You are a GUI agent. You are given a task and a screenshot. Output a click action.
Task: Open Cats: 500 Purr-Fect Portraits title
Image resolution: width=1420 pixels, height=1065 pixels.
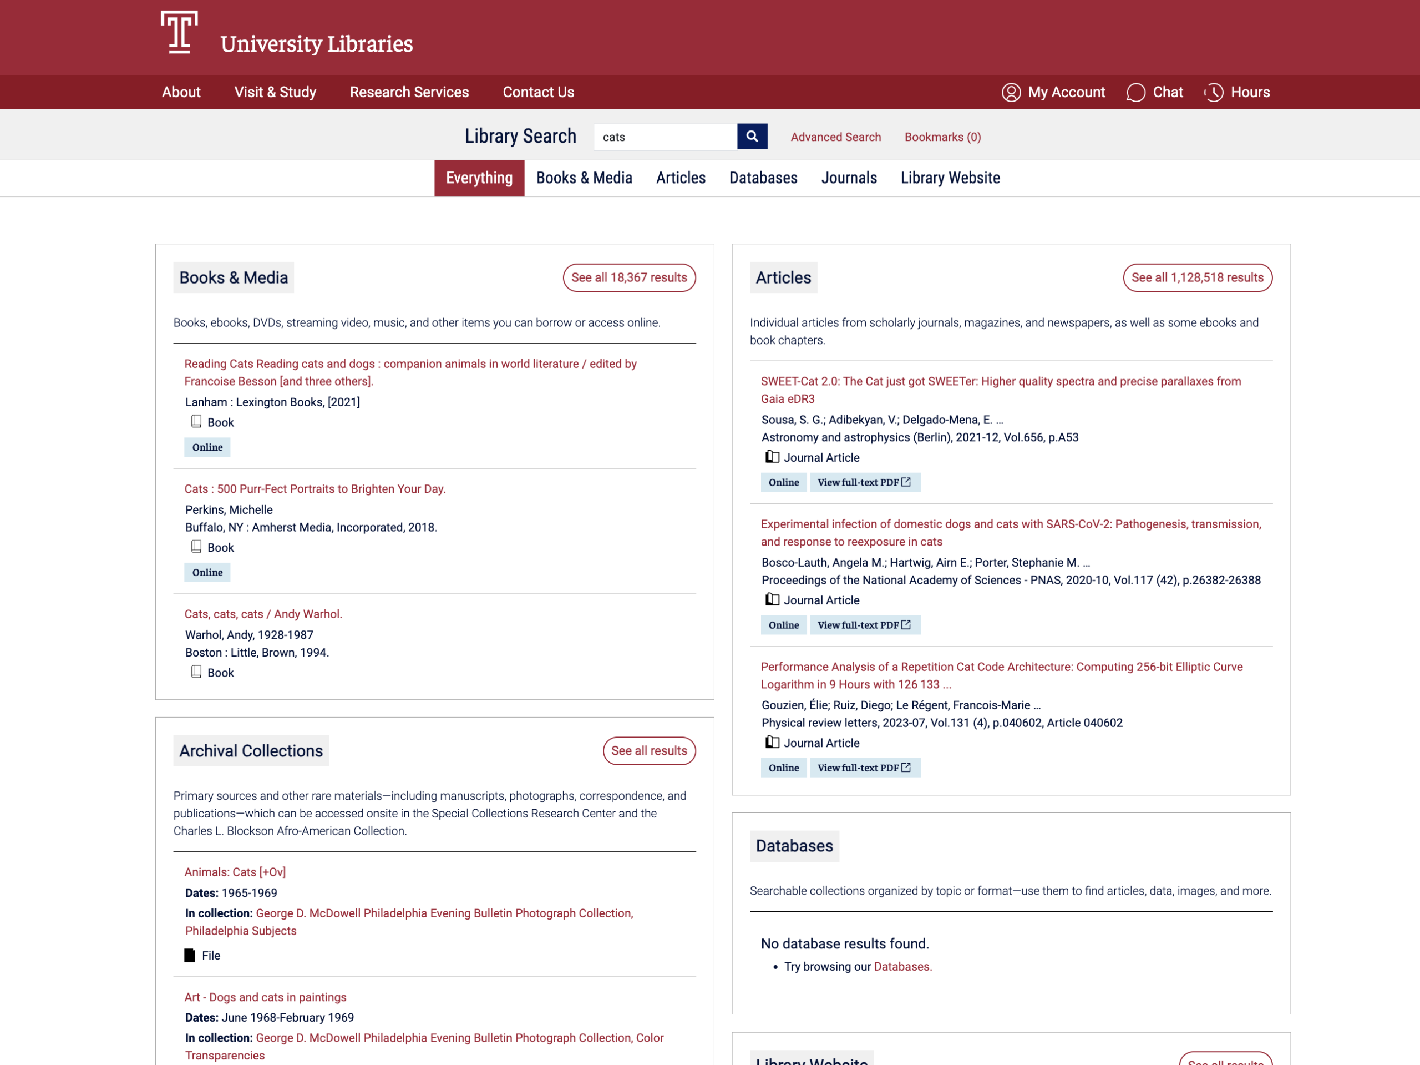(x=315, y=489)
